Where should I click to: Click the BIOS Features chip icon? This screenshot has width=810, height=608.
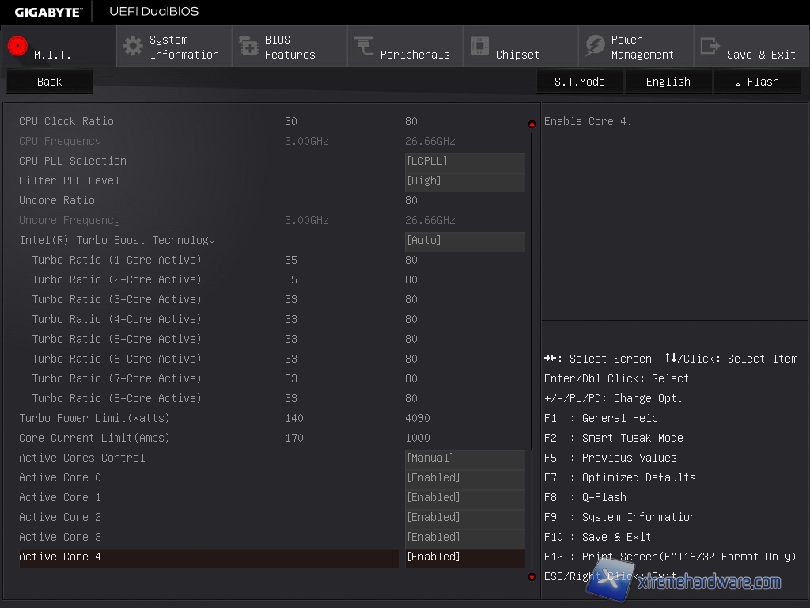tap(248, 46)
